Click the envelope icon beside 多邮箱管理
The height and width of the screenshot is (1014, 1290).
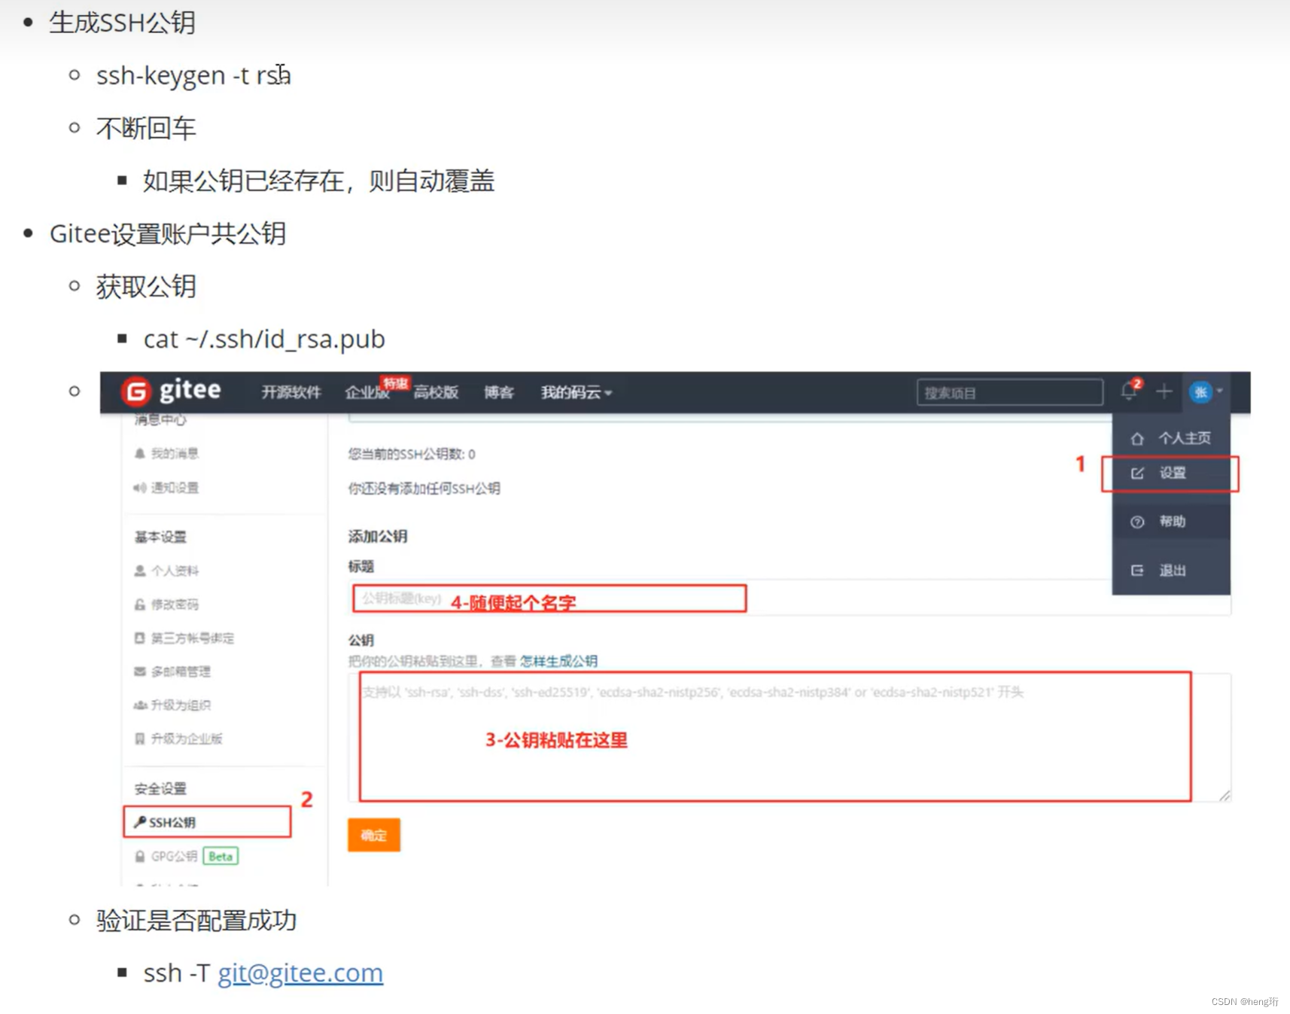(139, 671)
